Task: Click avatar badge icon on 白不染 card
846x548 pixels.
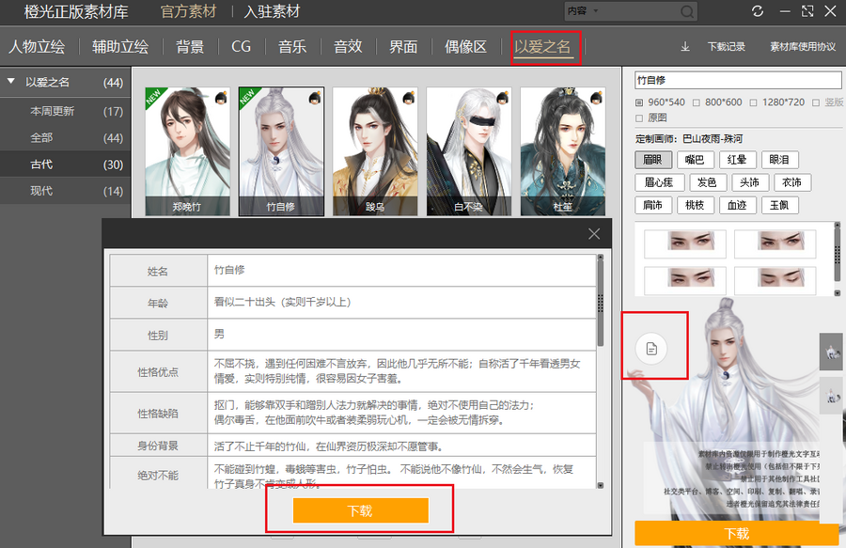Action: point(502,97)
